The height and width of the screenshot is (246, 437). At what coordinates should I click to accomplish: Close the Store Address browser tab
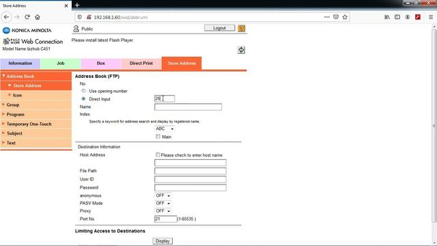point(66,5)
